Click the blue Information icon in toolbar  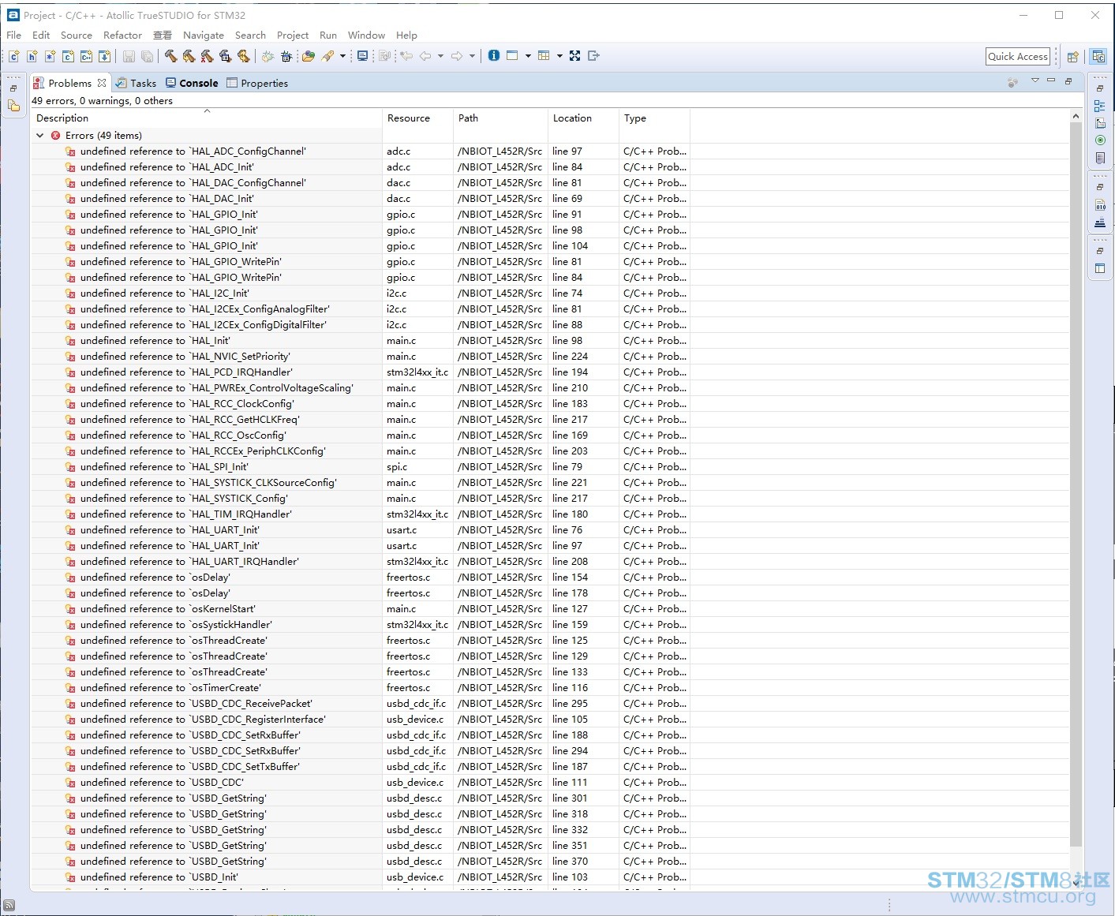(x=494, y=55)
